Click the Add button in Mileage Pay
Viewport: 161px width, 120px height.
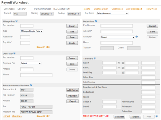(72, 32)
